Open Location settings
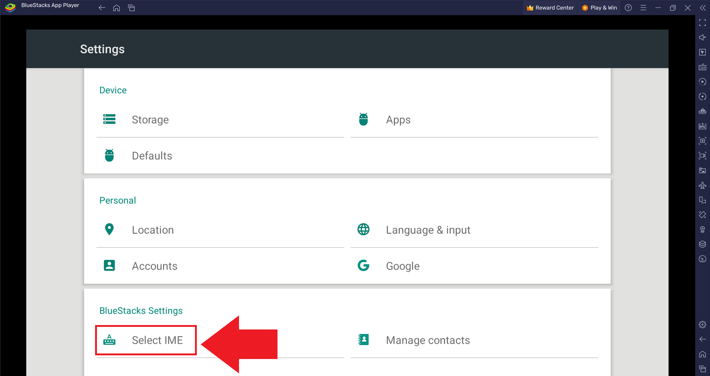Image resolution: width=710 pixels, height=376 pixels. tap(220, 230)
